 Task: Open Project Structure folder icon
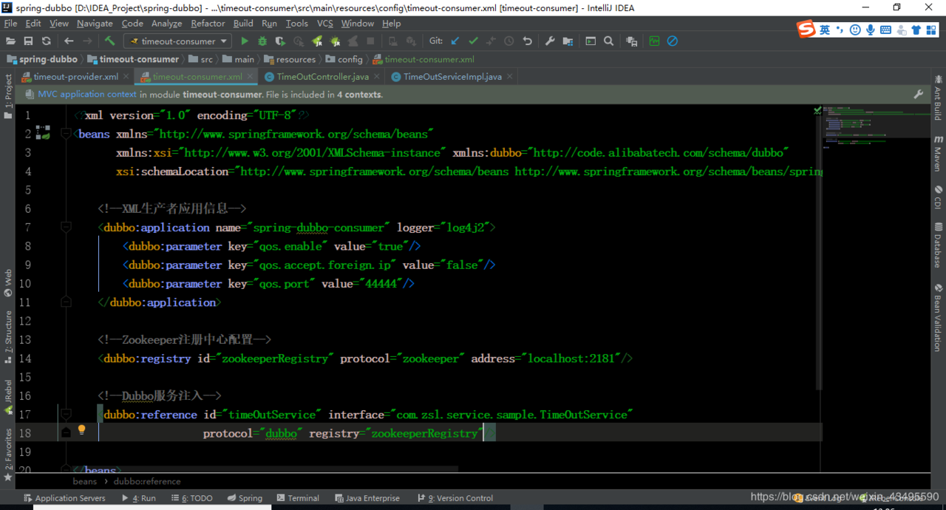click(x=568, y=41)
